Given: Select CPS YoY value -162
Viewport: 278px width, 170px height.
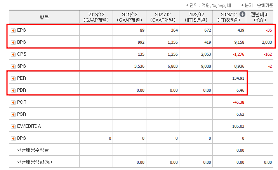Looking at the screenshot, I should (x=268, y=54).
